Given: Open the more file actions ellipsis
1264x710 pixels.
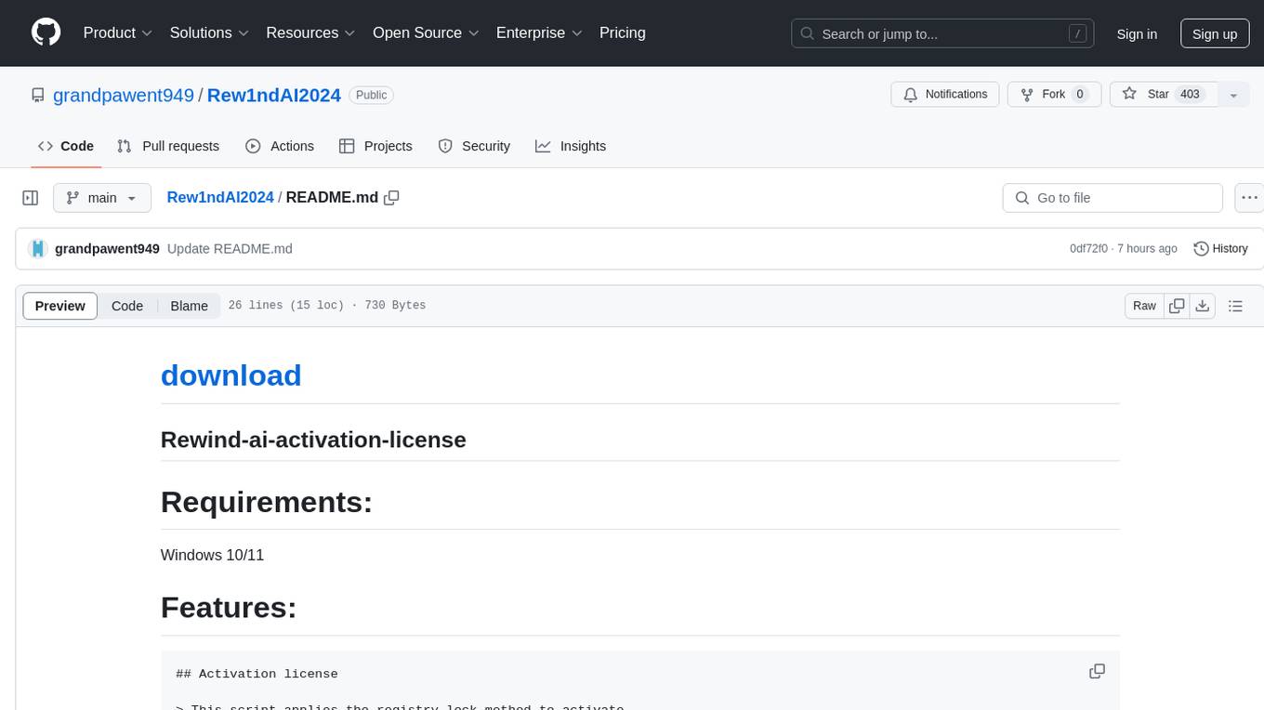Looking at the screenshot, I should click(x=1249, y=198).
